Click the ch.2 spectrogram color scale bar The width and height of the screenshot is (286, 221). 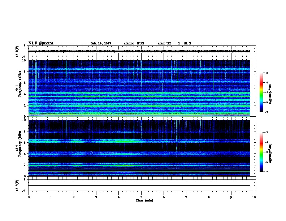261,152
